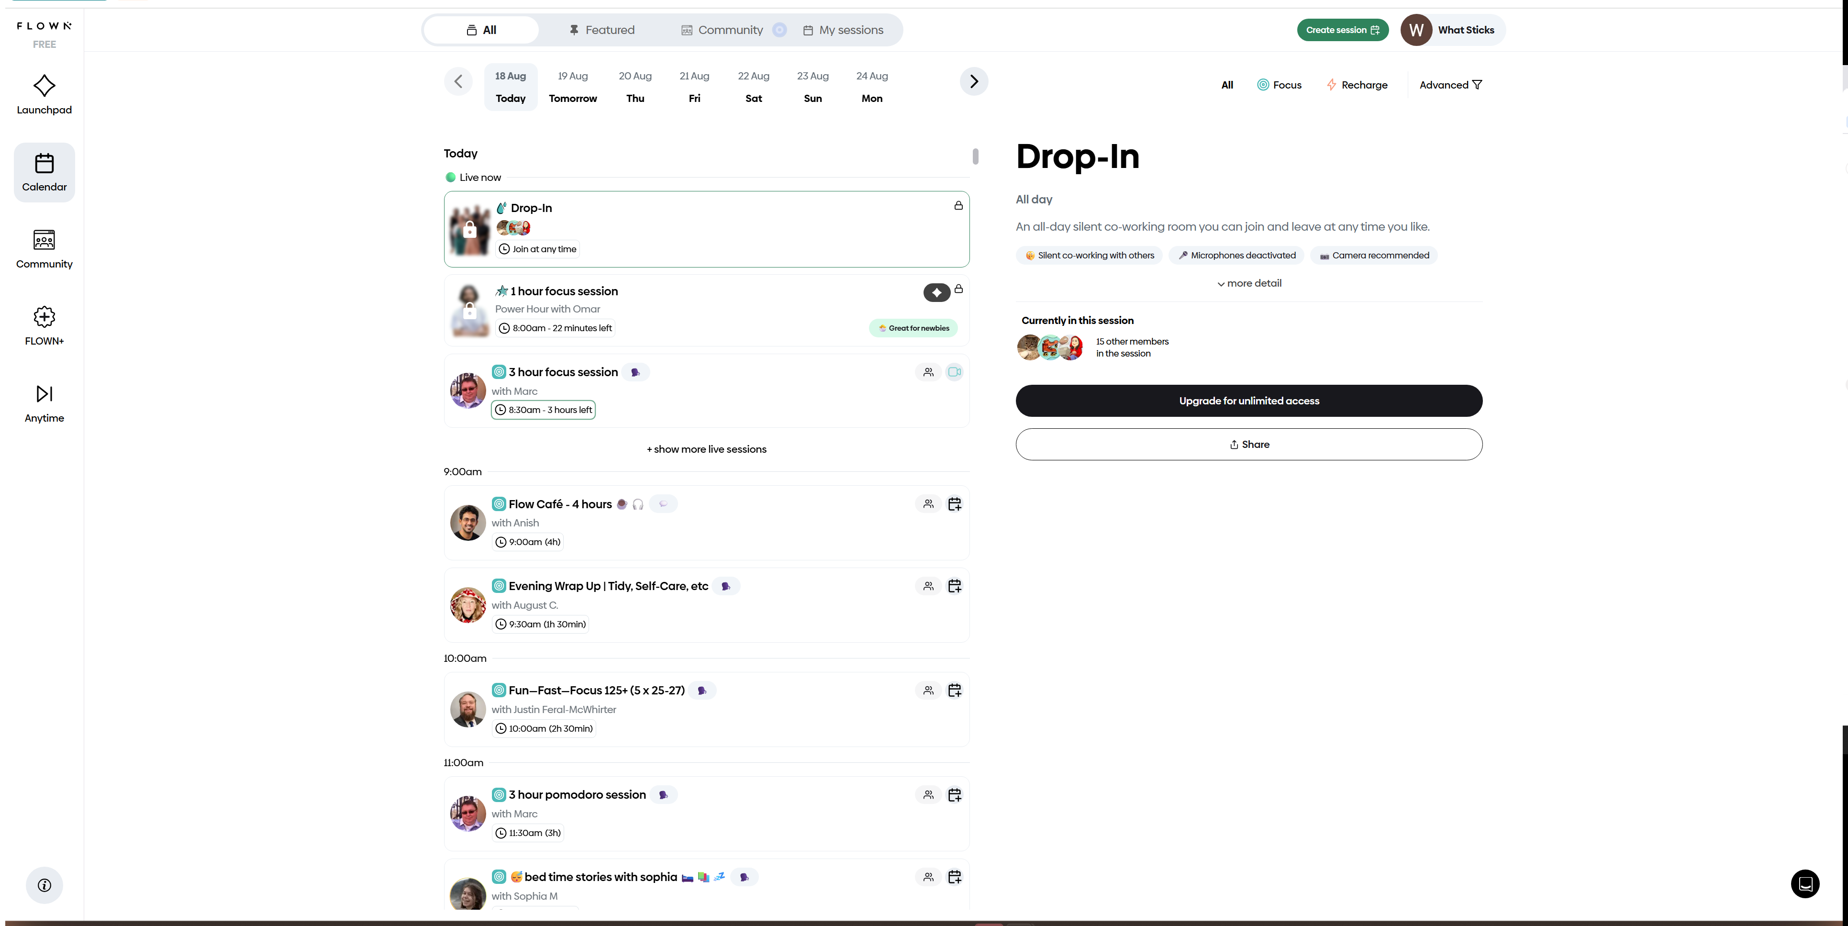Viewport: 1848px width, 926px height.
Task: Select 19 Aug Tomorrow
Action: [572, 87]
